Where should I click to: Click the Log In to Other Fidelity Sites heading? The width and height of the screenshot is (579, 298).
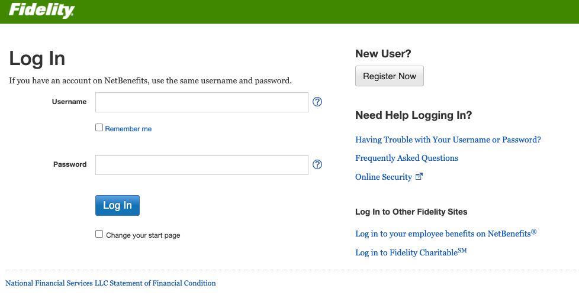coord(411,212)
